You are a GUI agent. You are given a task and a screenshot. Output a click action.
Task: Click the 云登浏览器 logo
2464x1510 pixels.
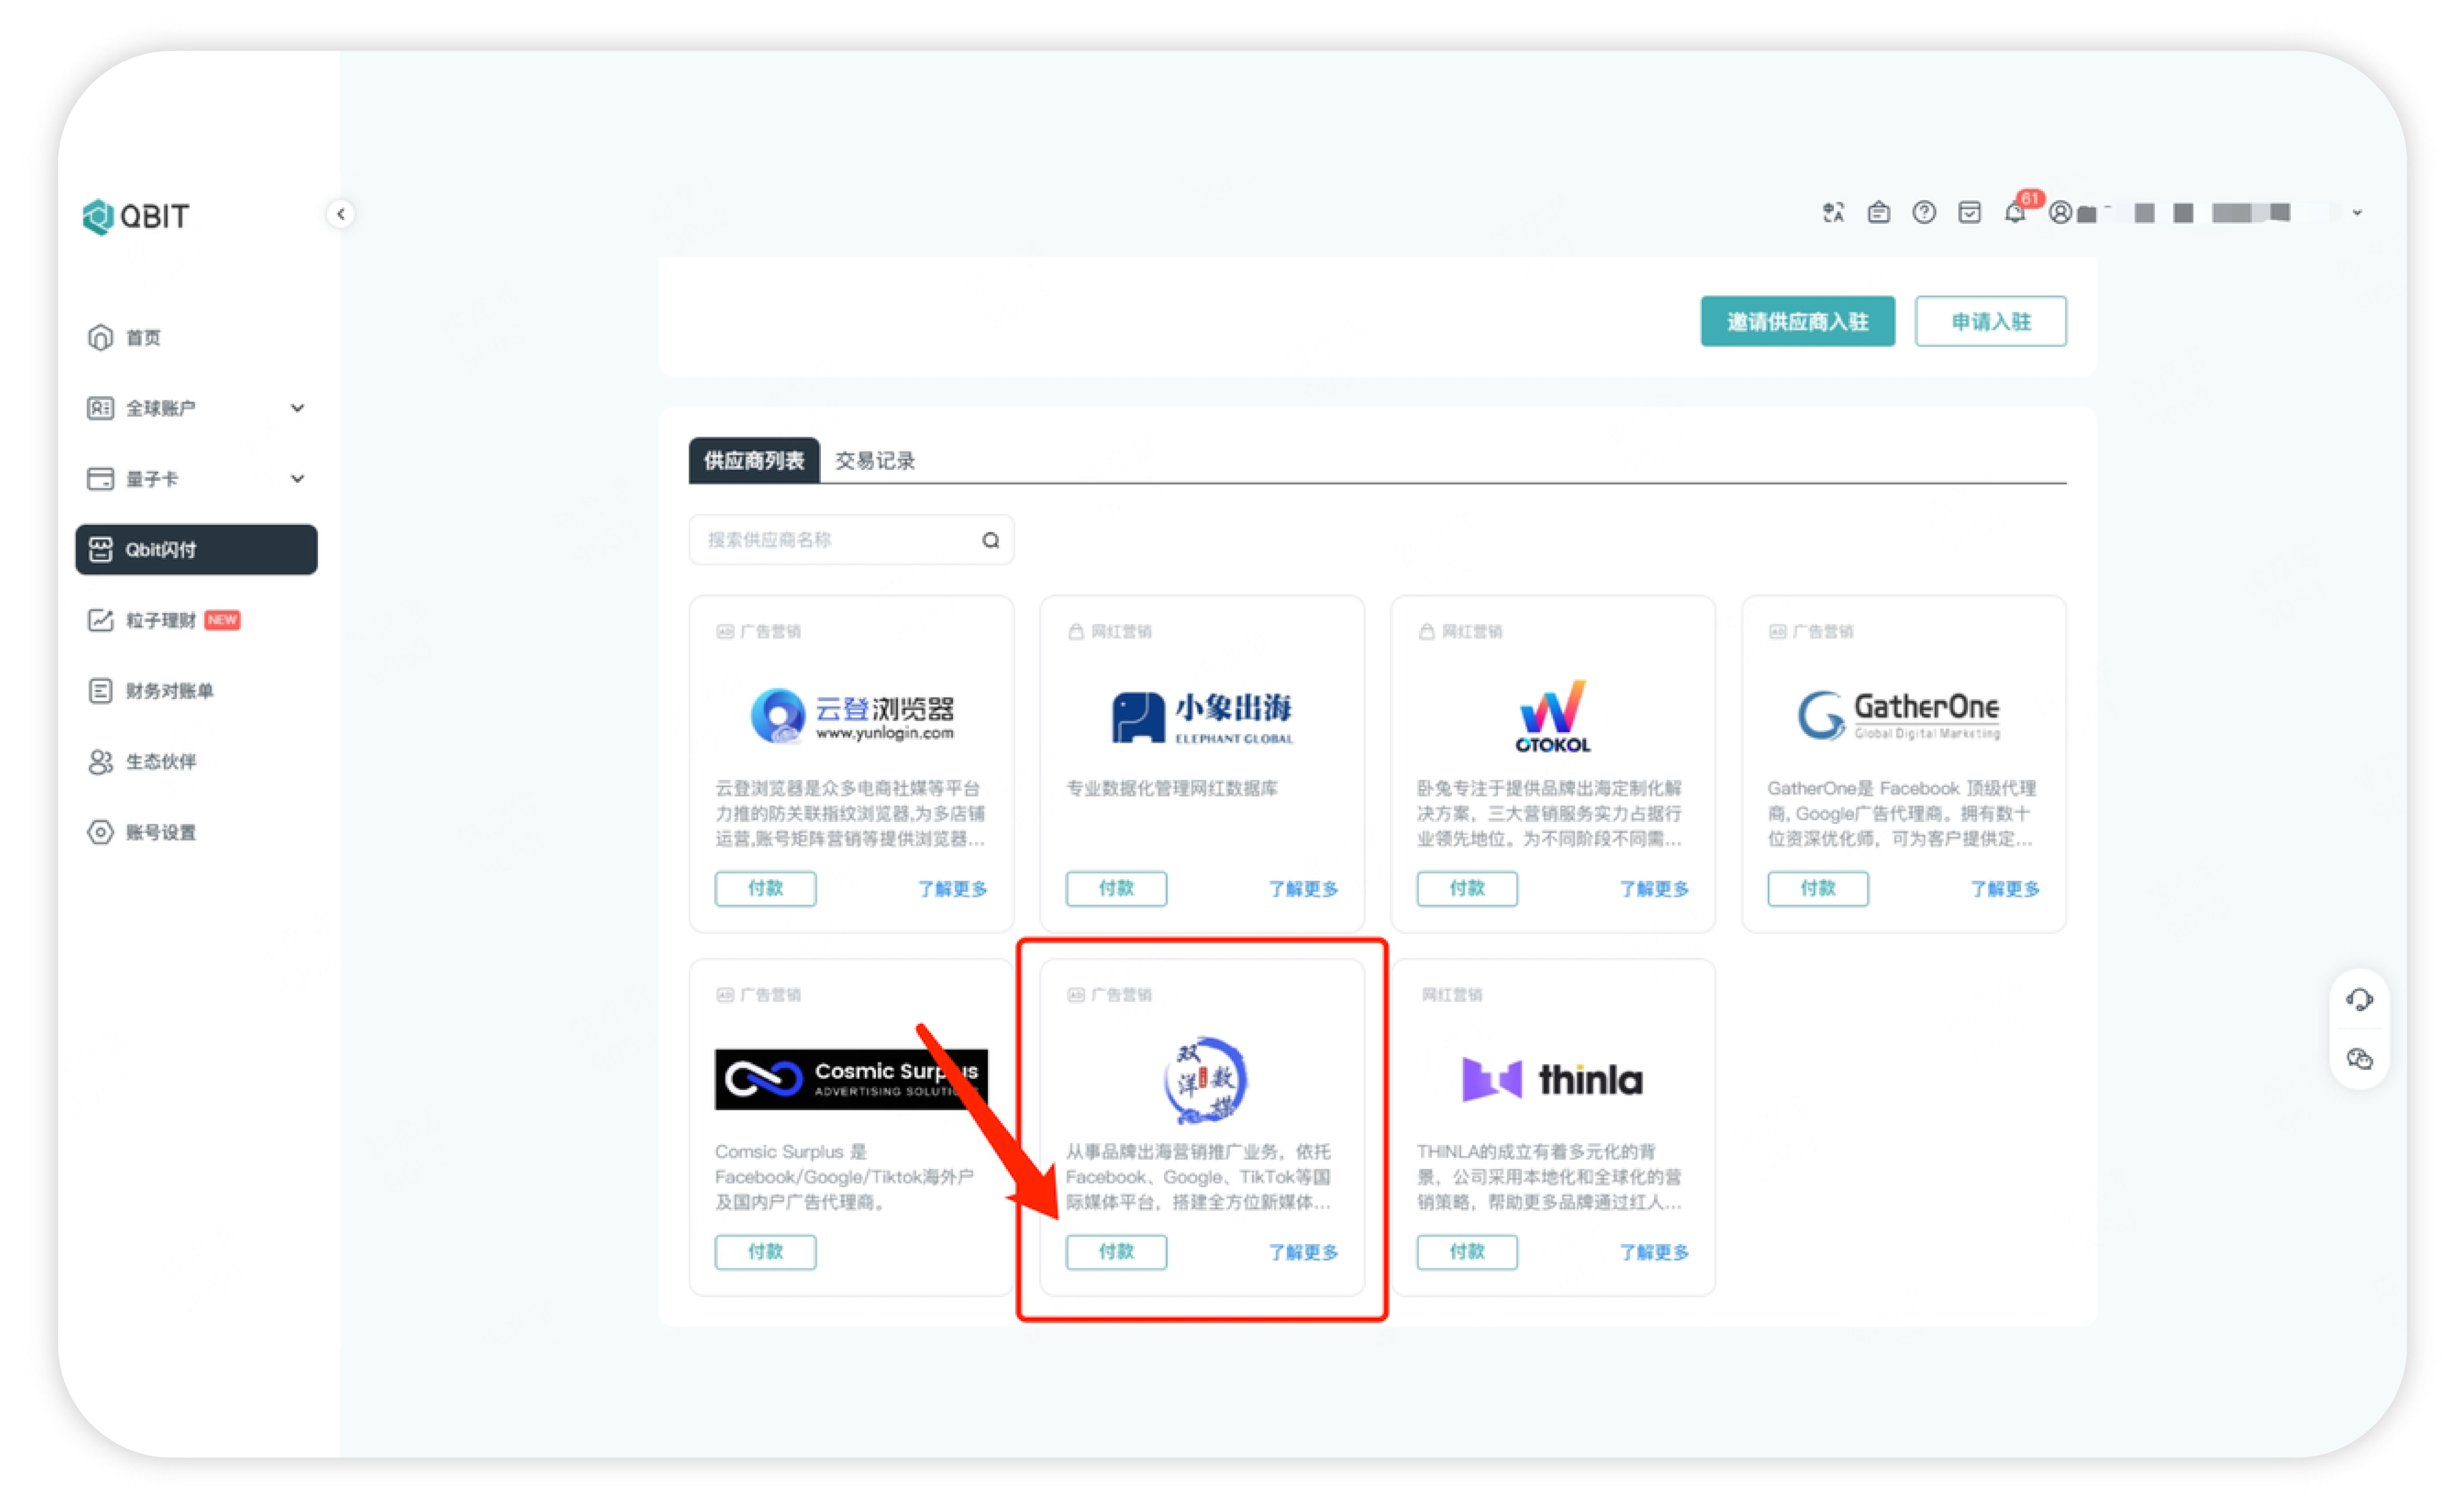tap(852, 715)
